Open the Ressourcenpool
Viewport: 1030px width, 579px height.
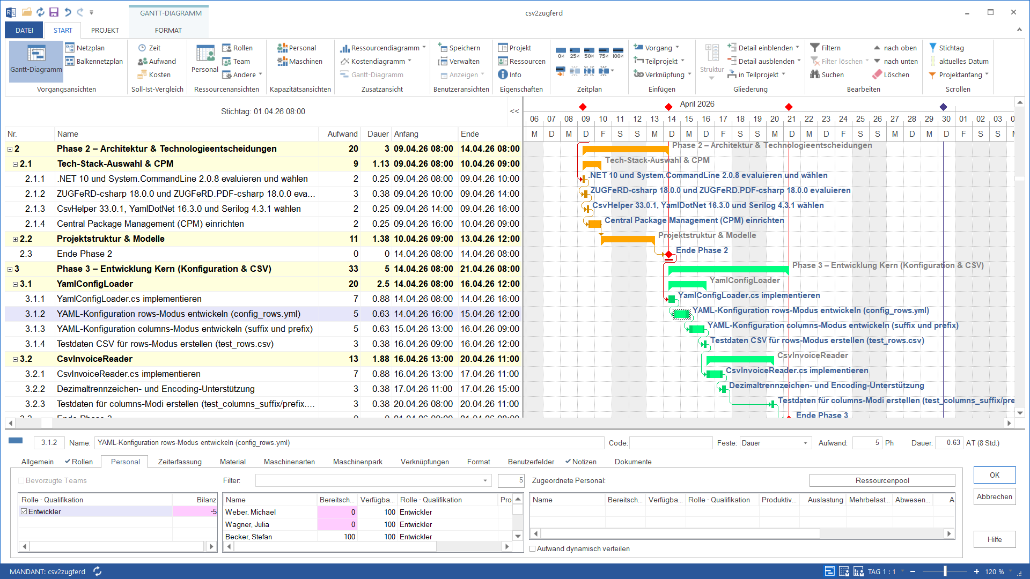click(x=882, y=480)
